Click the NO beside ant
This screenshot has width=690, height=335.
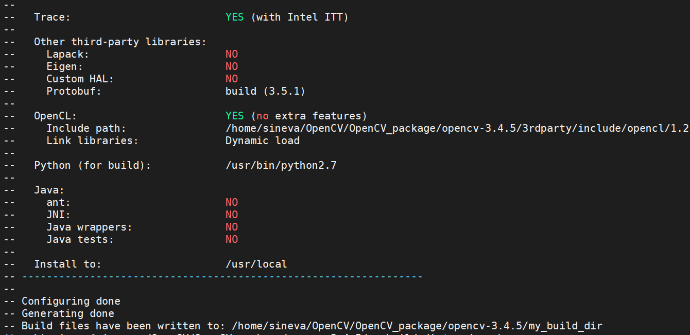(x=232, y=202)
